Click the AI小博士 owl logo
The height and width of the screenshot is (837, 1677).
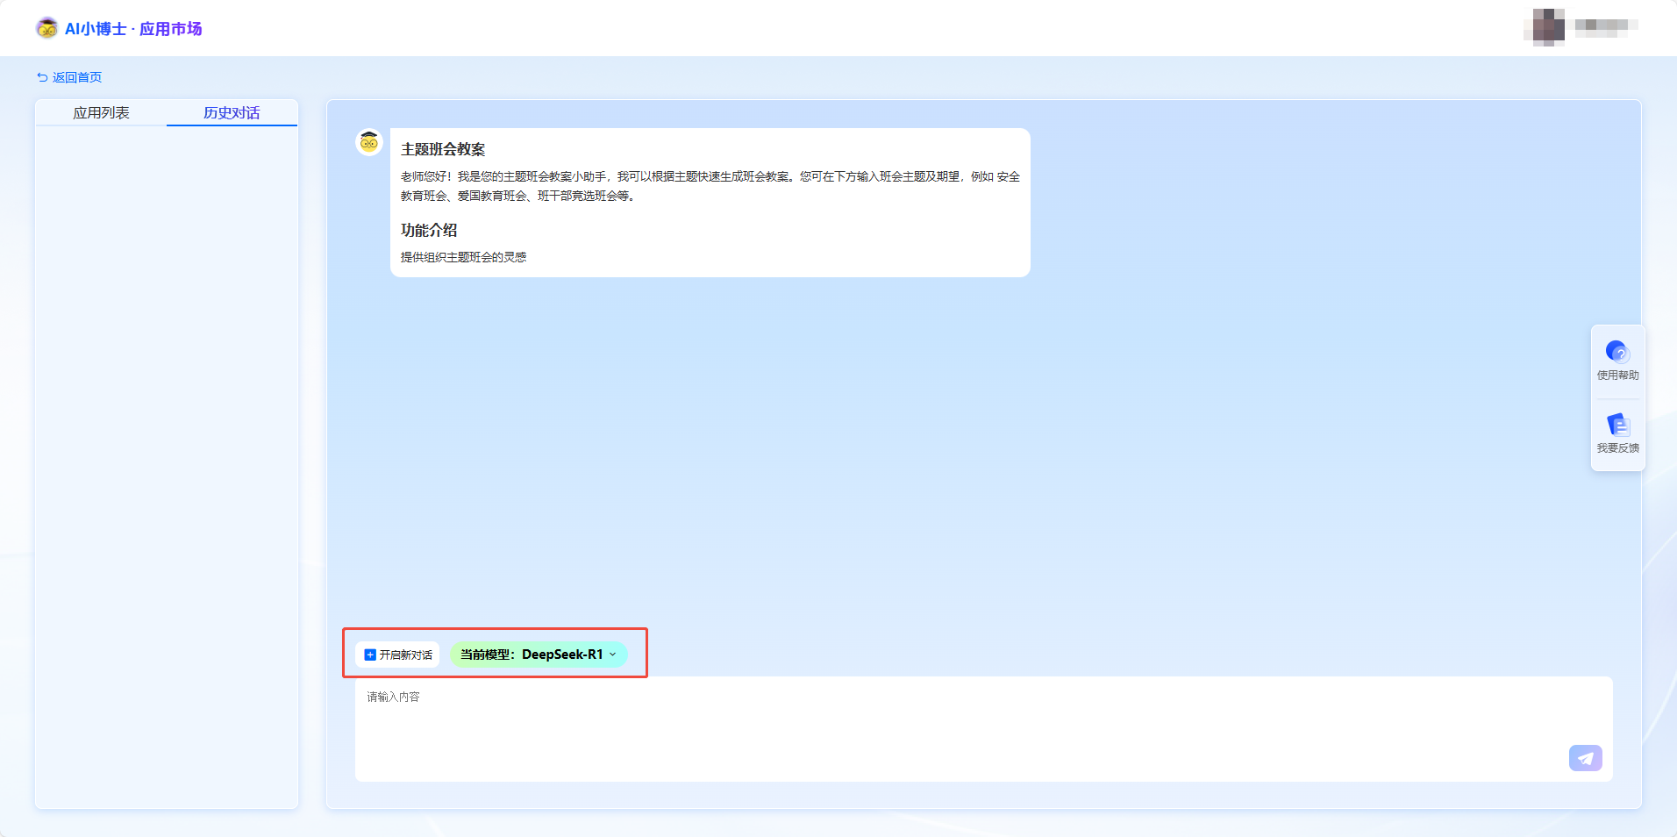(46, 28)
